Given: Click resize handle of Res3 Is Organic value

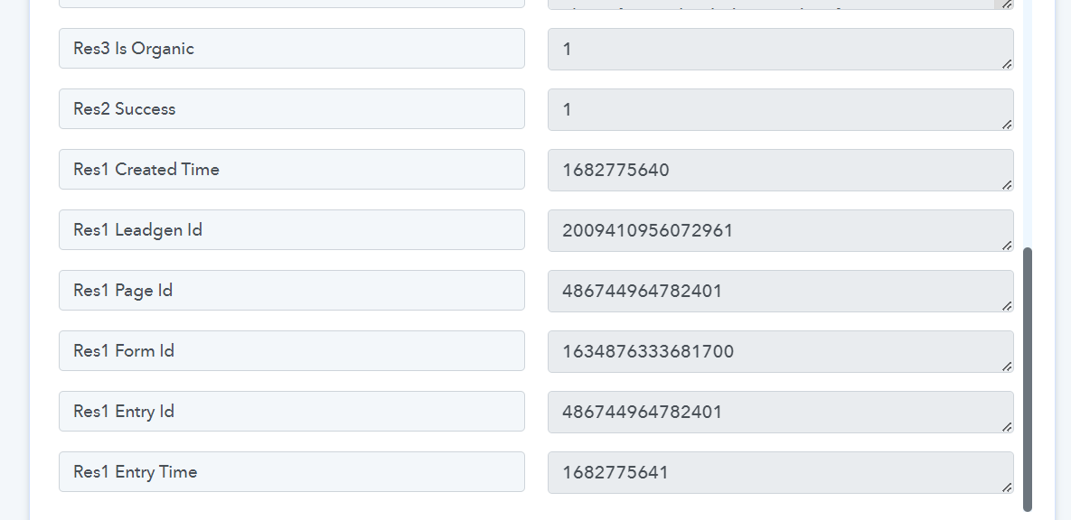Looking at the screenshot, I should coord(1007,63).
